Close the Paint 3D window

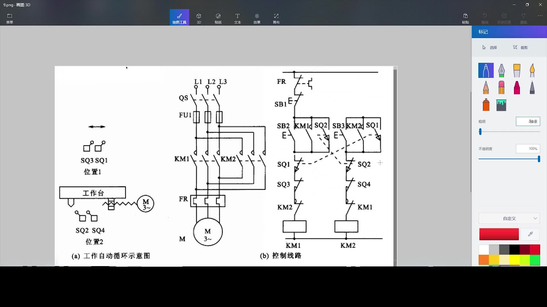pyautogui.click(x=540, y=5)
